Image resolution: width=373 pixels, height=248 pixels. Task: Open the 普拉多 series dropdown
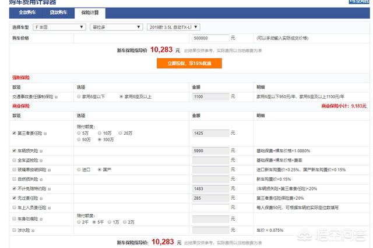[x=117, y=27]
